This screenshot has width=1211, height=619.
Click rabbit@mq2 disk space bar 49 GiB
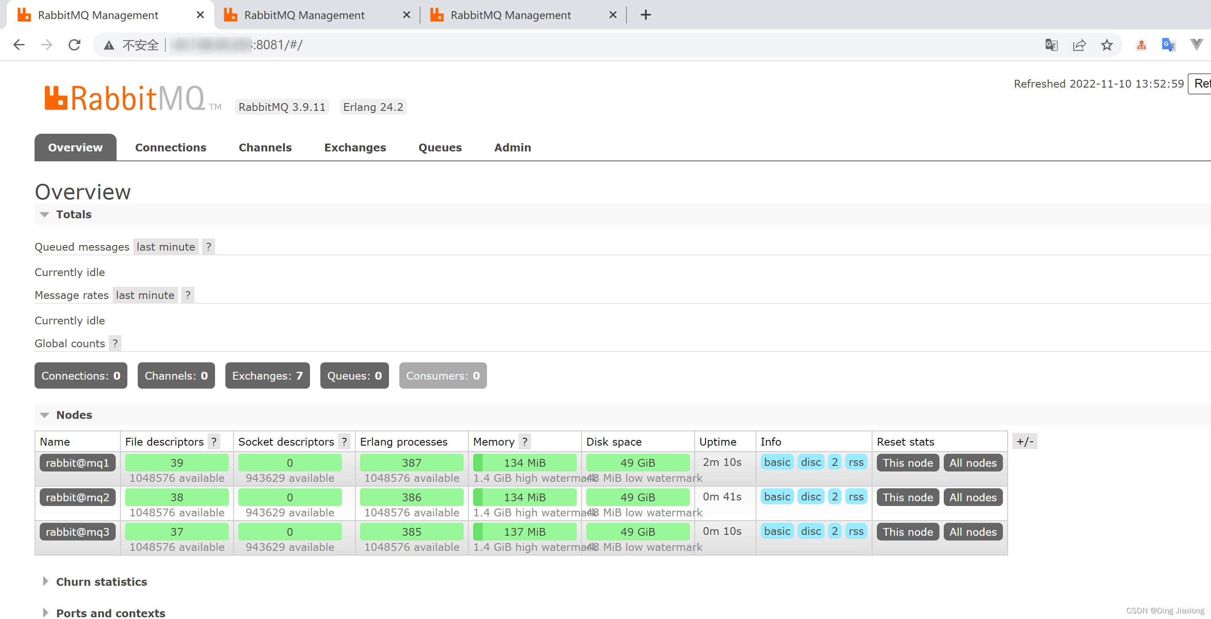[638, 497]
